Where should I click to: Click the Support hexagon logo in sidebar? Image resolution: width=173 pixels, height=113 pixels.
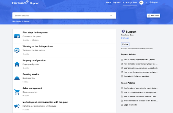click(x=123, y=31)
